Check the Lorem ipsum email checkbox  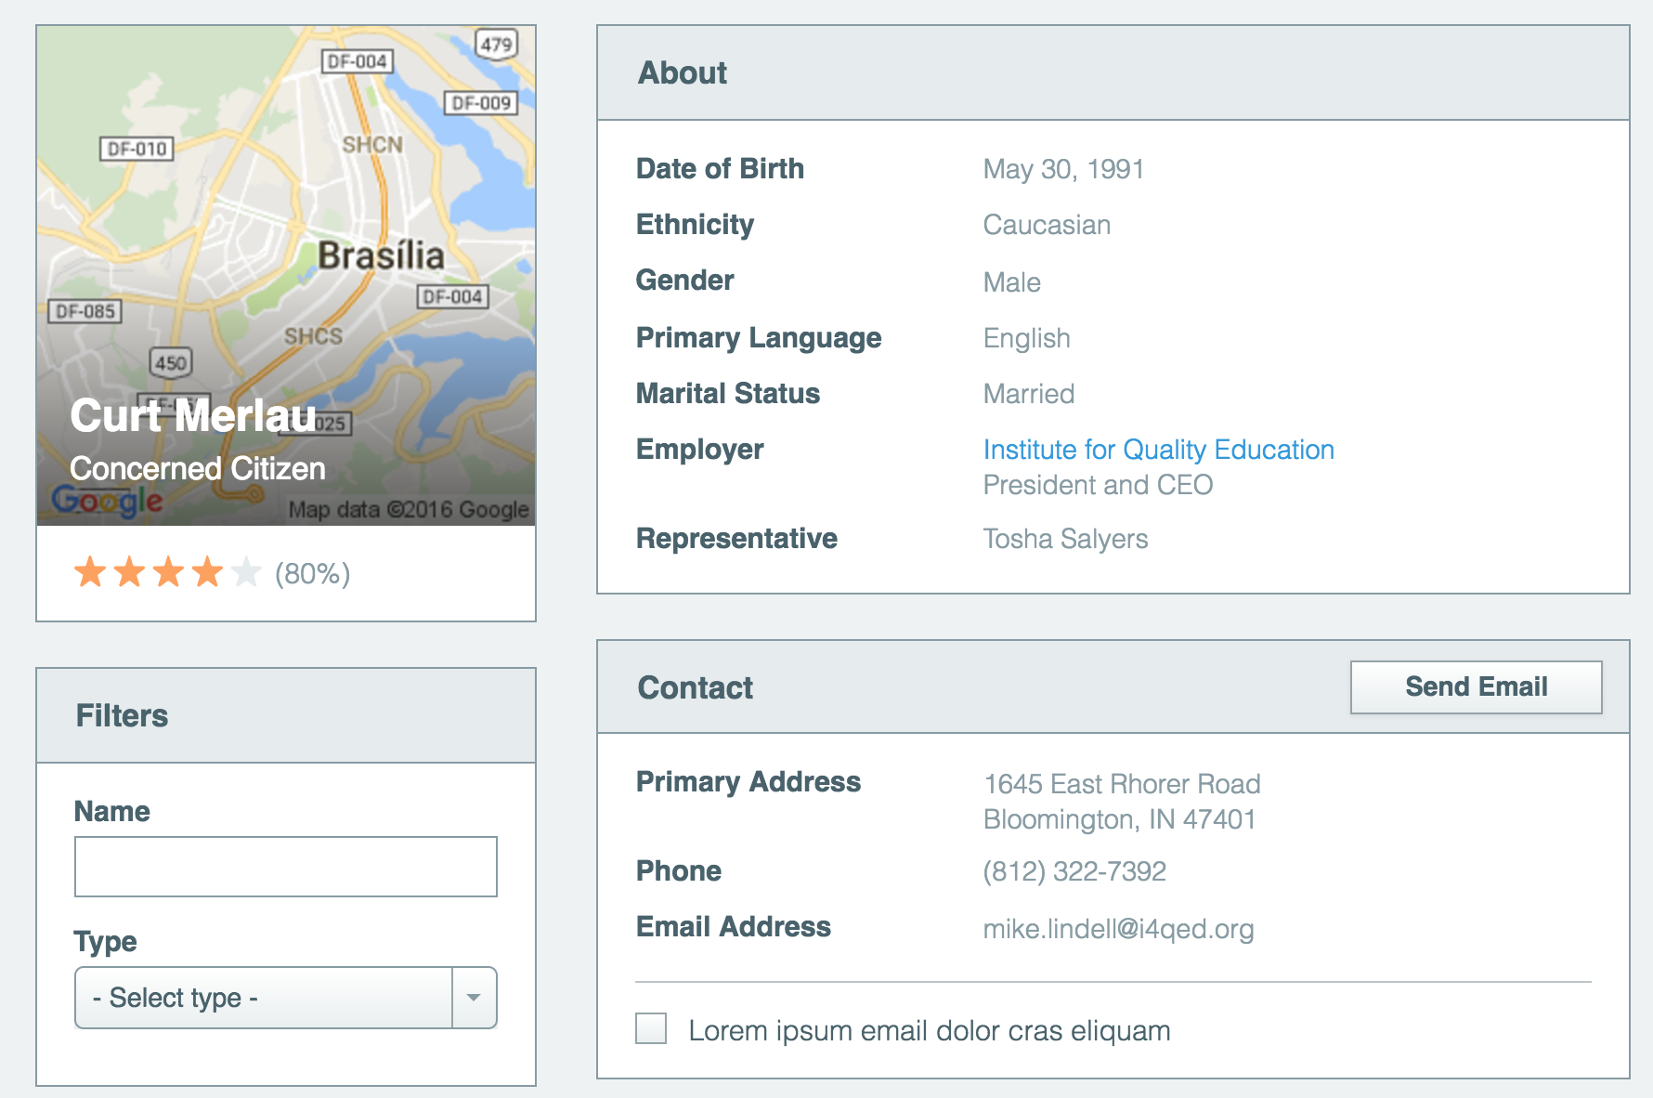(x=651, y=1028)
